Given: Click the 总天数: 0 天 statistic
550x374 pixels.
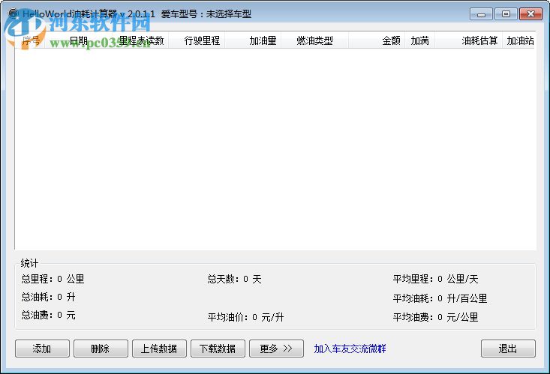Looking at the screenshot, I should point(234,280).
